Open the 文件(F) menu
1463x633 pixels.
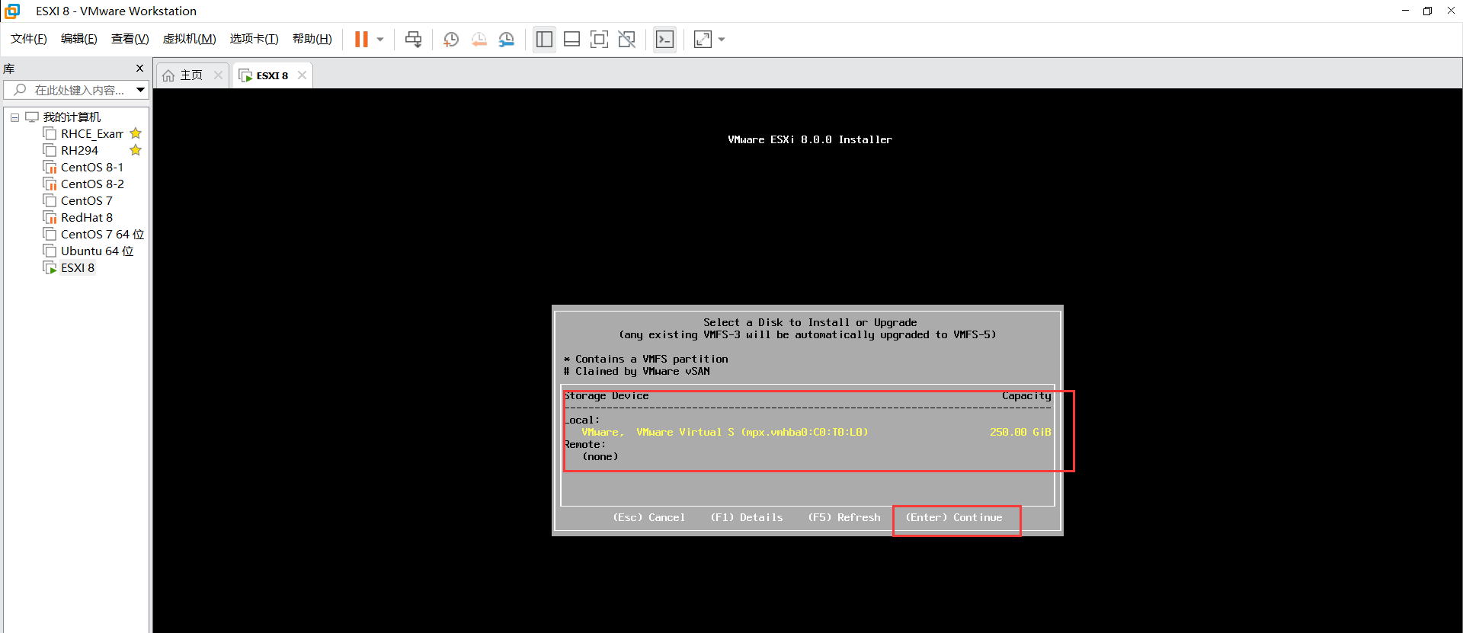[x=29, y=39]
